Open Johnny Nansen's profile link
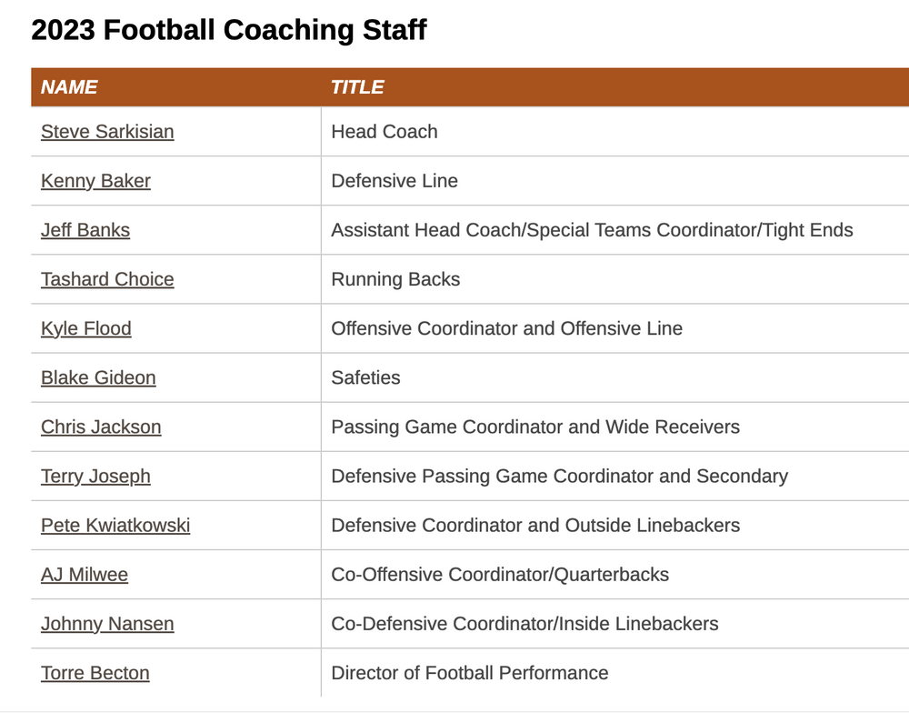909x713 pixels. [x=107, y=624]
